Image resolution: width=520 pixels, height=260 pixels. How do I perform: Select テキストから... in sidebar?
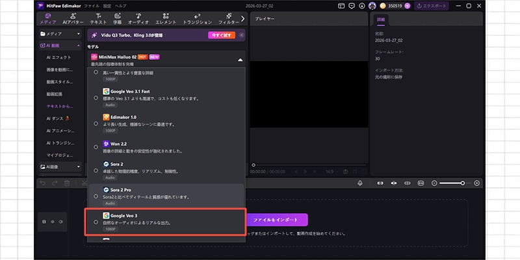(x=60, y=107)
